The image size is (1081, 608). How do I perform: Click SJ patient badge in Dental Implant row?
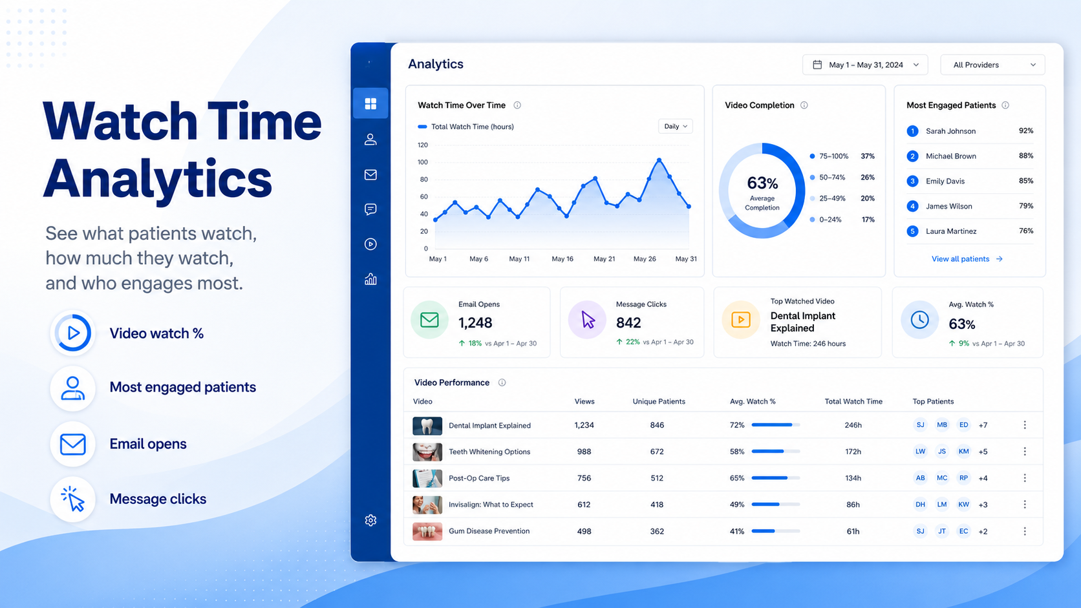tap(920, 425)
